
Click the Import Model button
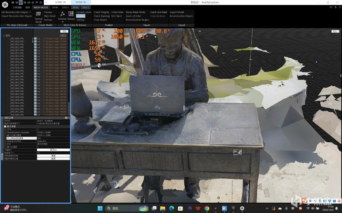(177, 12)
